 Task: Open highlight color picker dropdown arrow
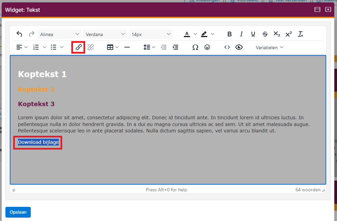click(213, 34)
